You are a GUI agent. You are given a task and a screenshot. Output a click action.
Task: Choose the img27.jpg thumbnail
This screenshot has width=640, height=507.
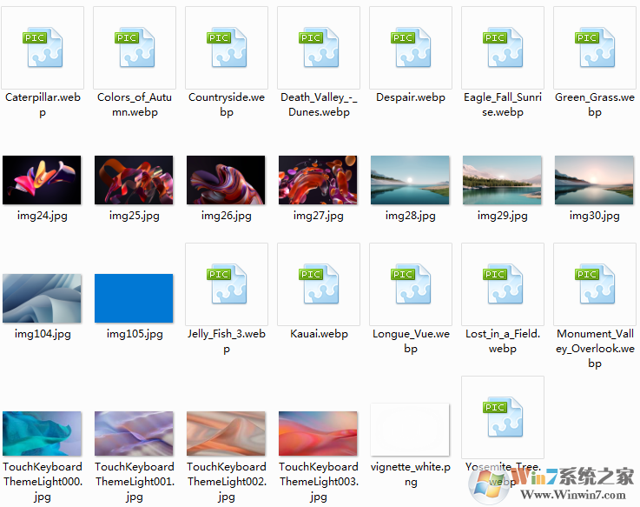(x=318, y=180)
